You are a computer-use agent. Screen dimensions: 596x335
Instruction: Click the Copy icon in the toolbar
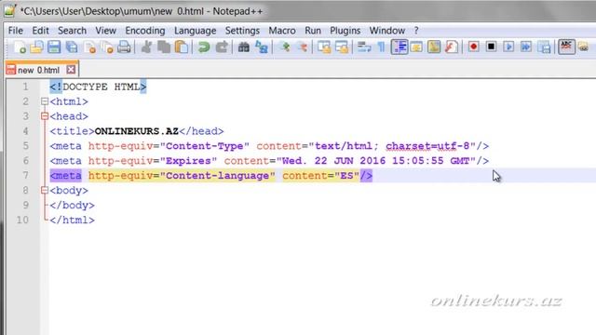(164, 47)
